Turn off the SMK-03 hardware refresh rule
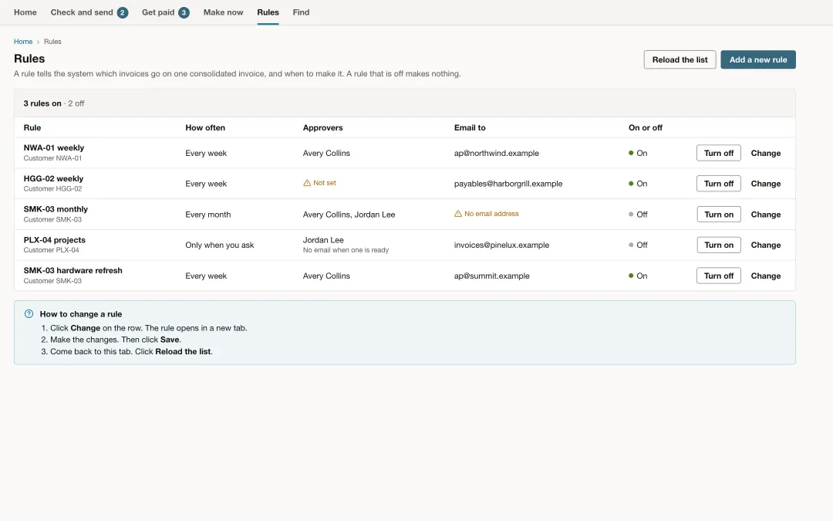 coord(718,276)
